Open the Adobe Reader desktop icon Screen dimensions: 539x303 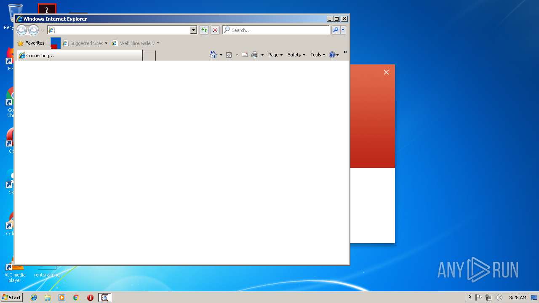47,9
